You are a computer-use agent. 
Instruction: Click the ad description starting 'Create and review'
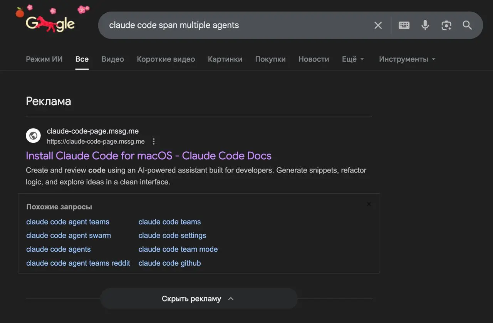coord(196,176)
